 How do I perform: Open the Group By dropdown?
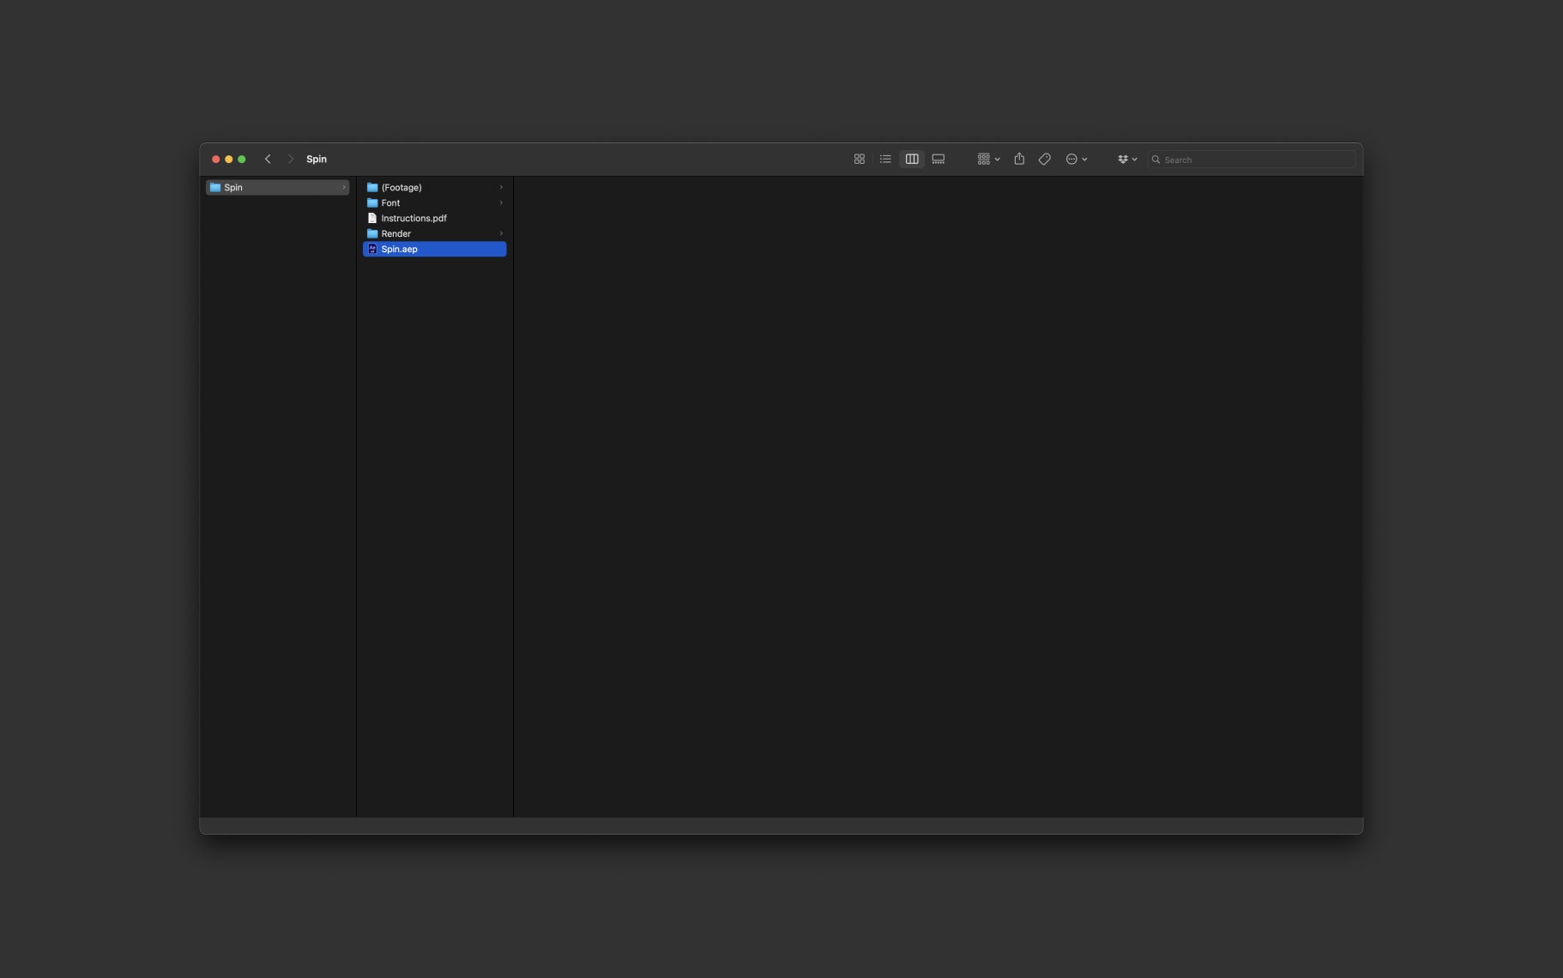[988, 160]
